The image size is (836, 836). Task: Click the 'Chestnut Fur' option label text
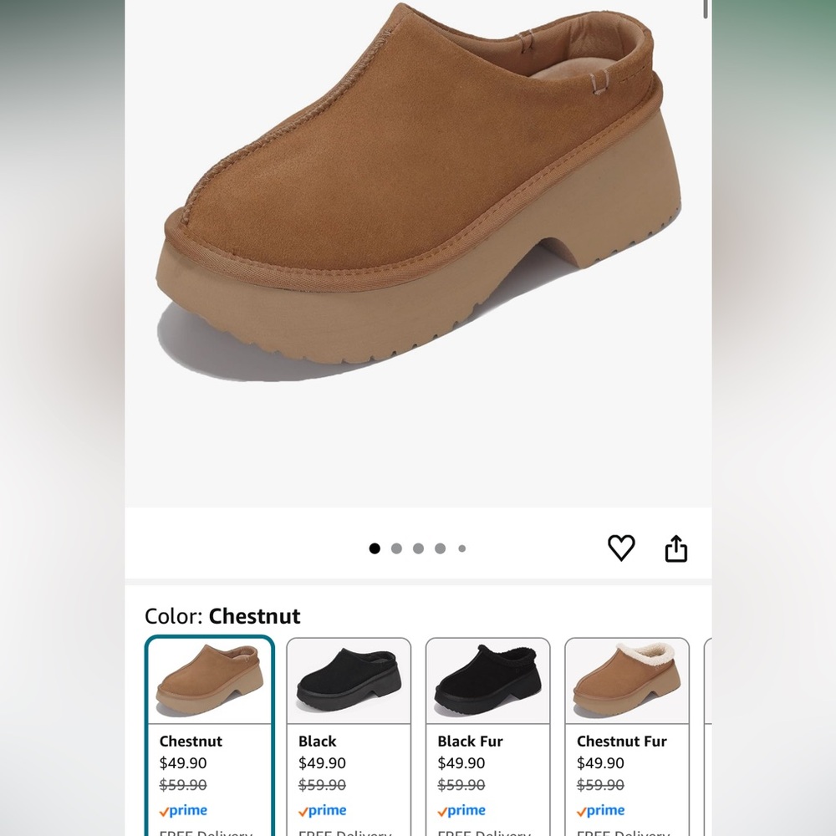(622, 741)
